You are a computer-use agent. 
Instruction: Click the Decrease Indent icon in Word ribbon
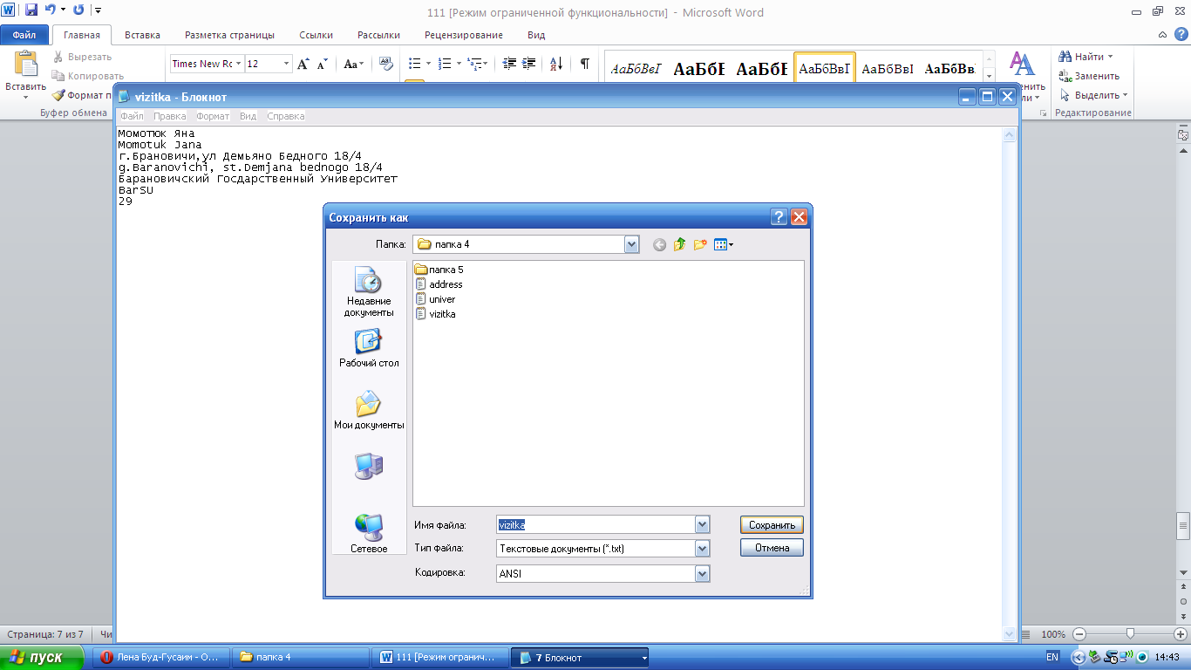click(x=509, y=64)
